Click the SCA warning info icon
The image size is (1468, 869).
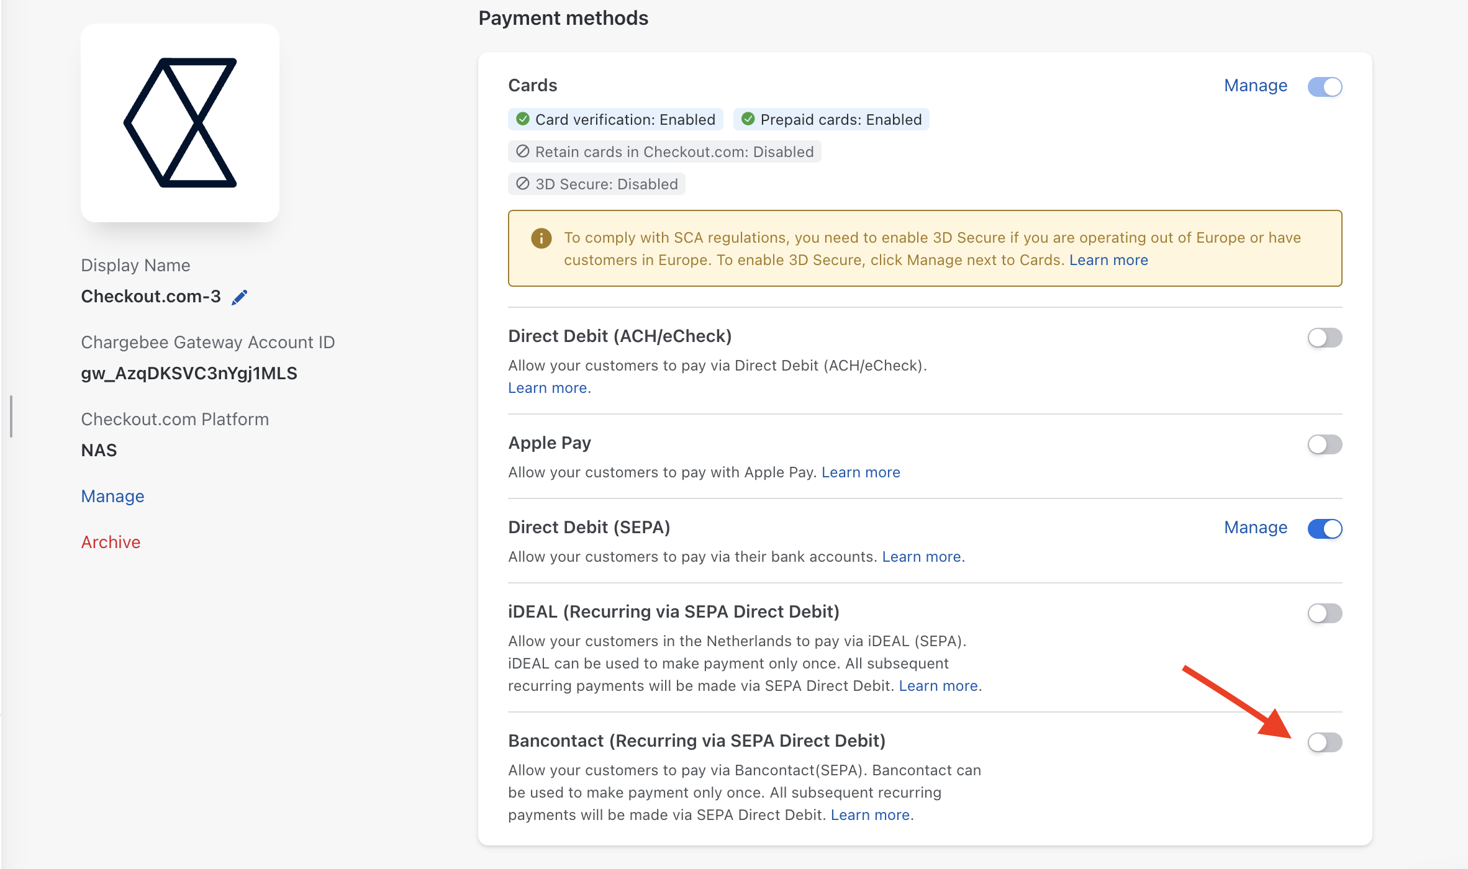(x=541, y=238)
